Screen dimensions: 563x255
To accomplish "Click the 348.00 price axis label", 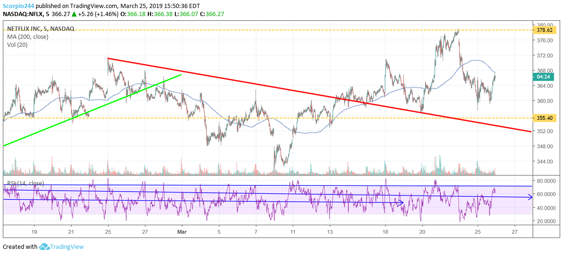I will coord(545,146).
